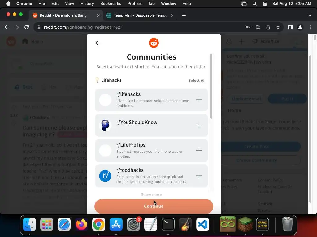Select All Lifehacks communities
The image size is (317, 237).
(x=197, y=81)
